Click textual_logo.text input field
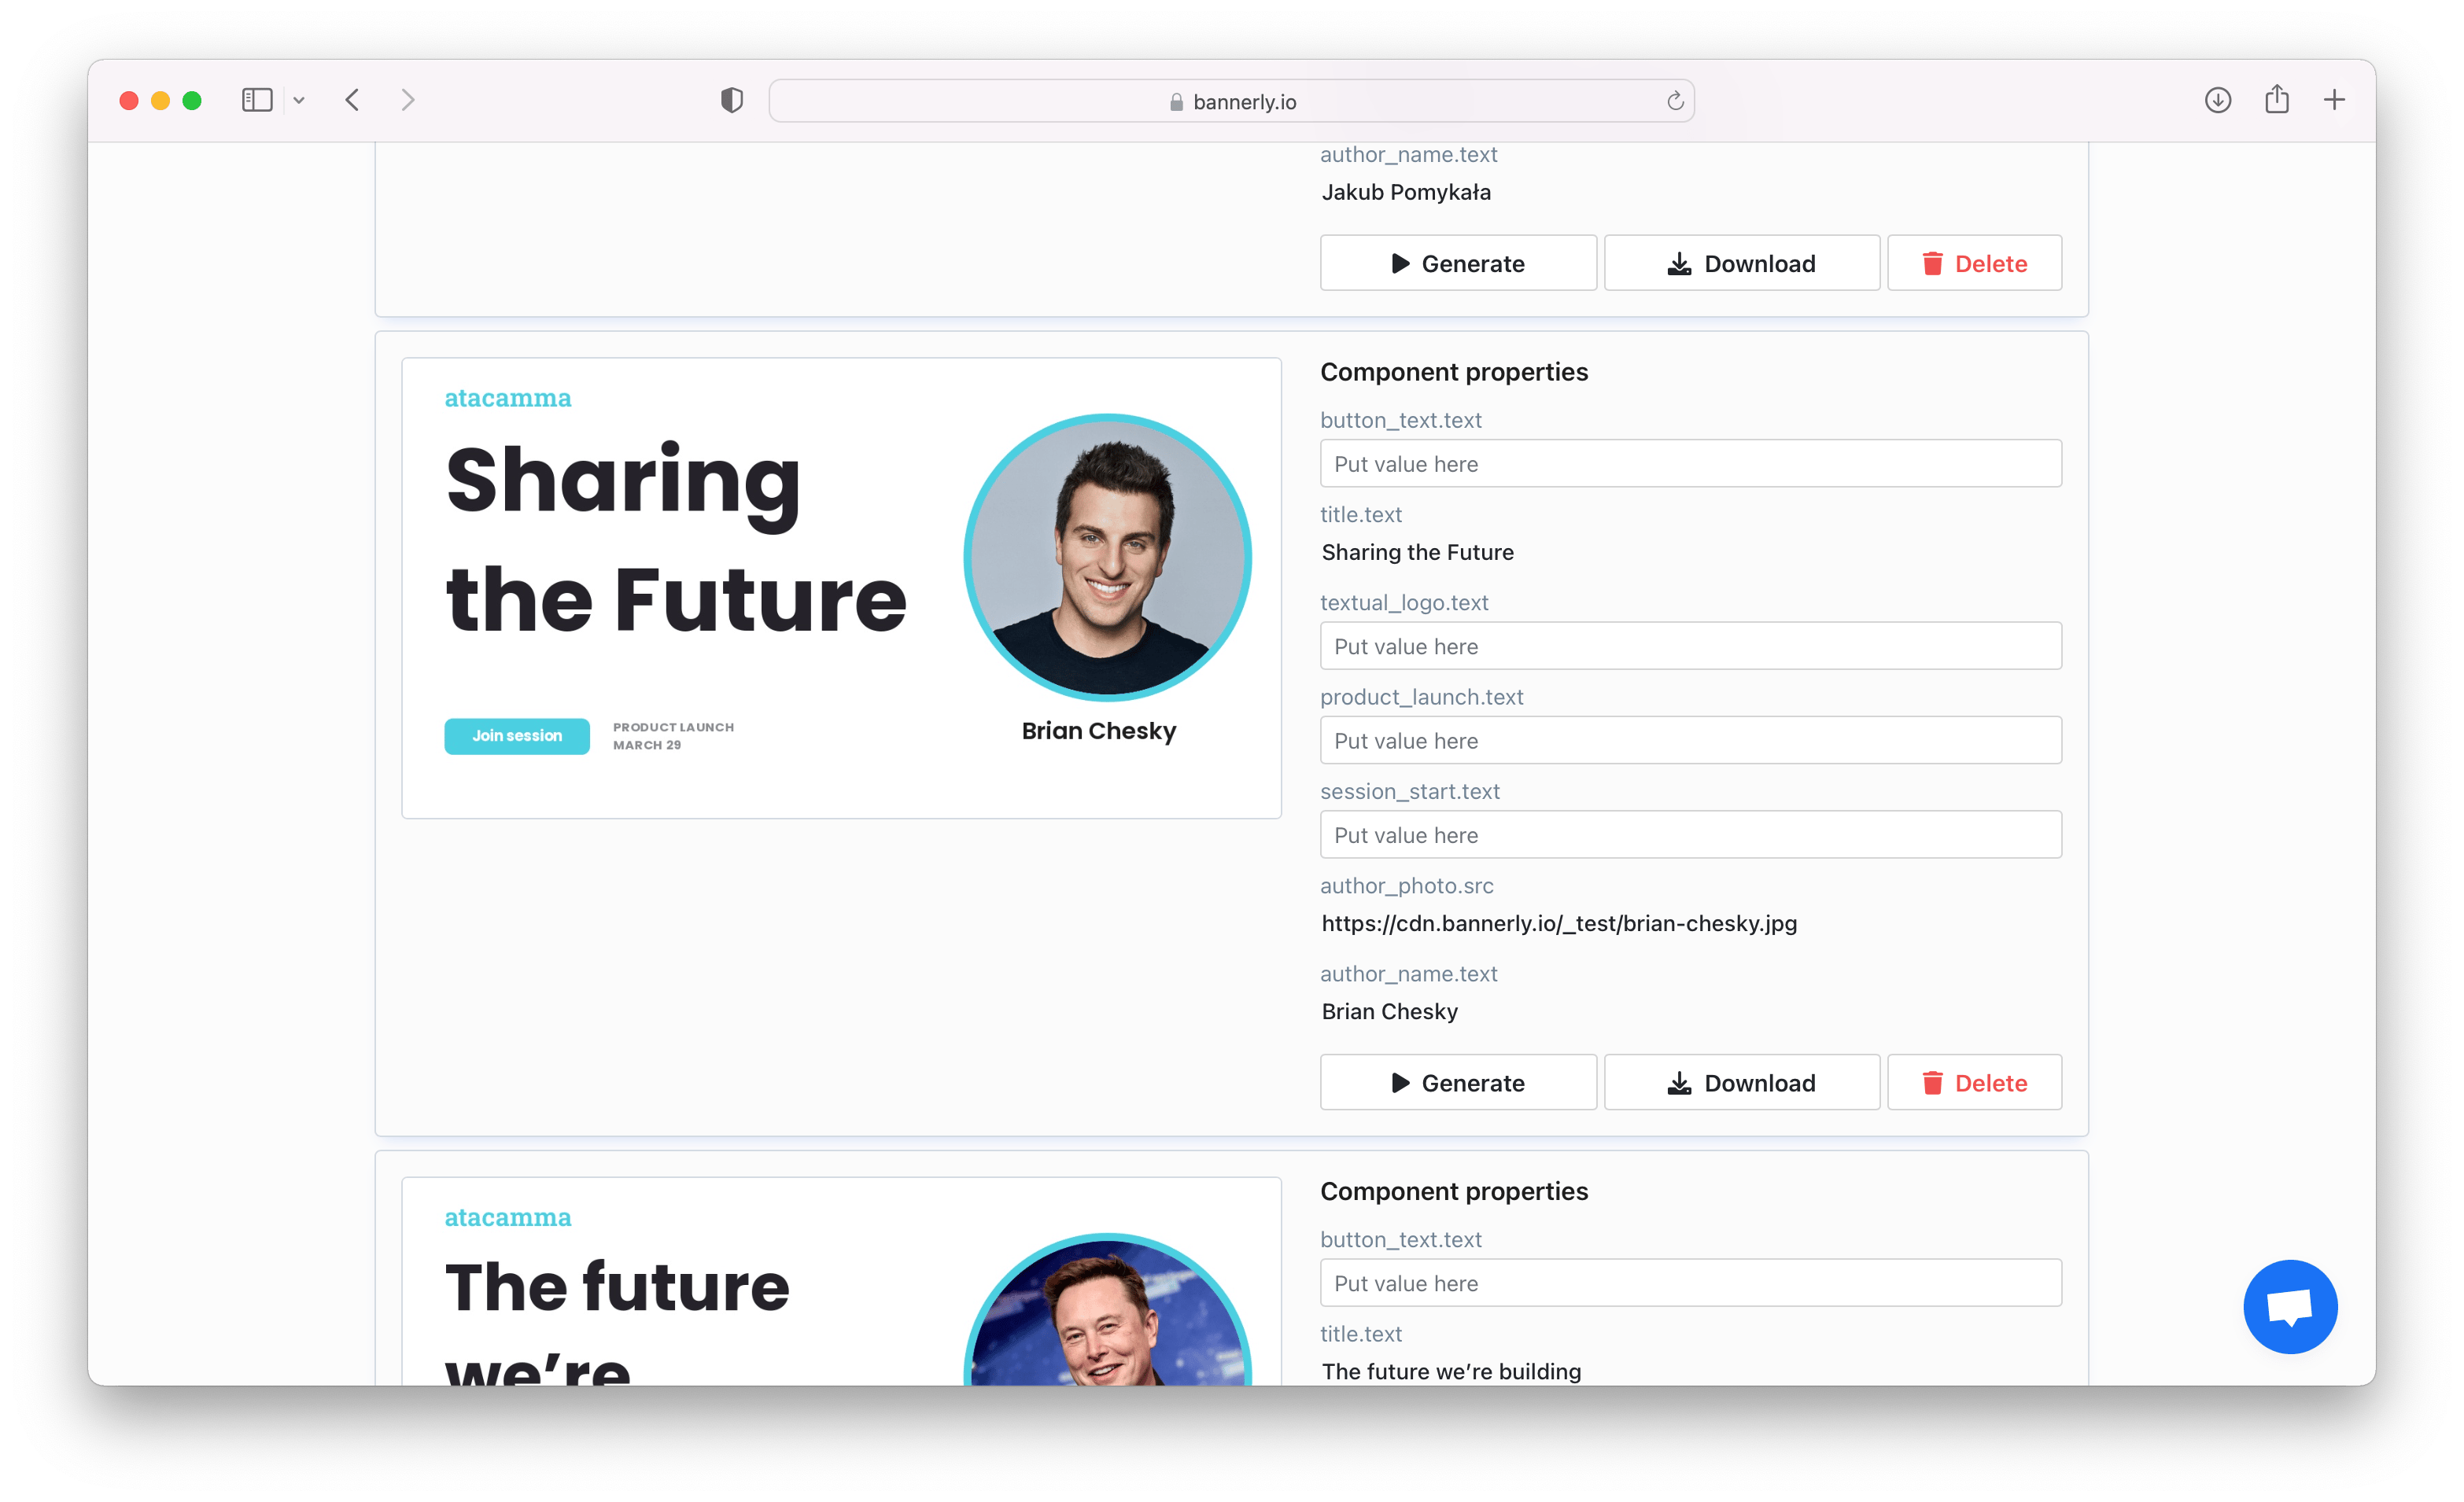Image resolution: width=2464 pixels, height=1502 pixels. coord(1690,646)
